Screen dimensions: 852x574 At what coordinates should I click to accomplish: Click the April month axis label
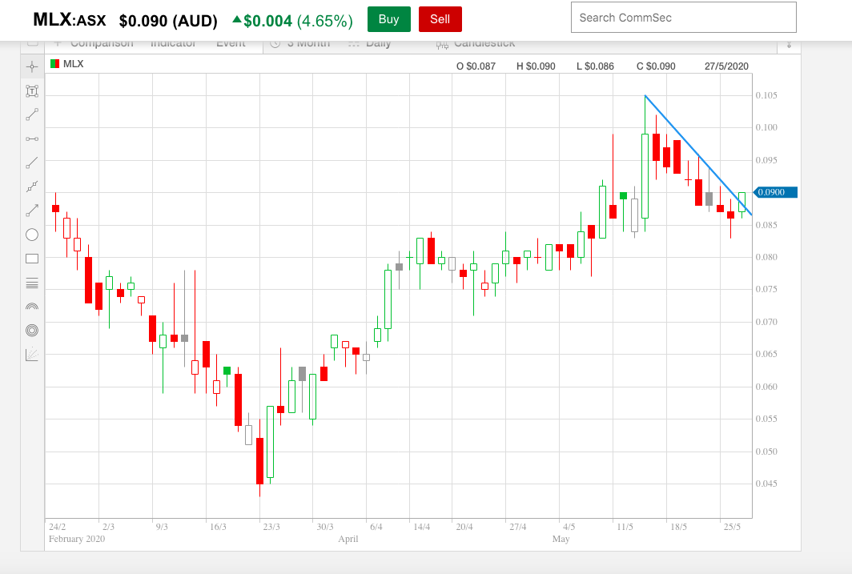(x=348, y=539)
